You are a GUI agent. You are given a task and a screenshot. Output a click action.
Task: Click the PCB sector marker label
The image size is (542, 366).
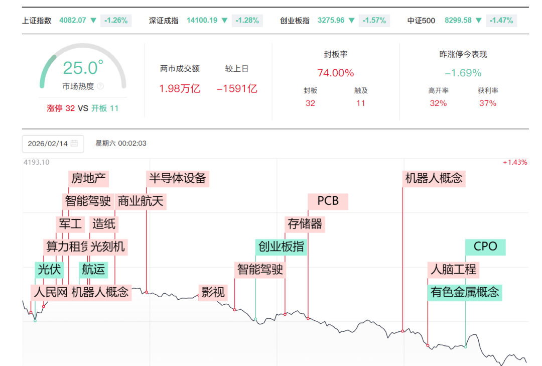[x=328, y=201]
